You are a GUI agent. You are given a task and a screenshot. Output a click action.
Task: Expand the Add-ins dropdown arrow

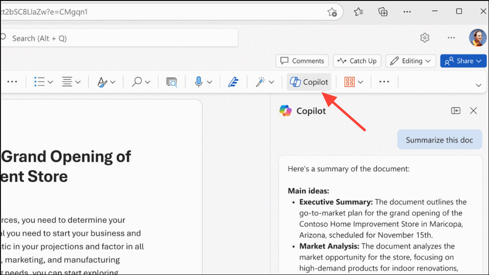click(360, 82)
